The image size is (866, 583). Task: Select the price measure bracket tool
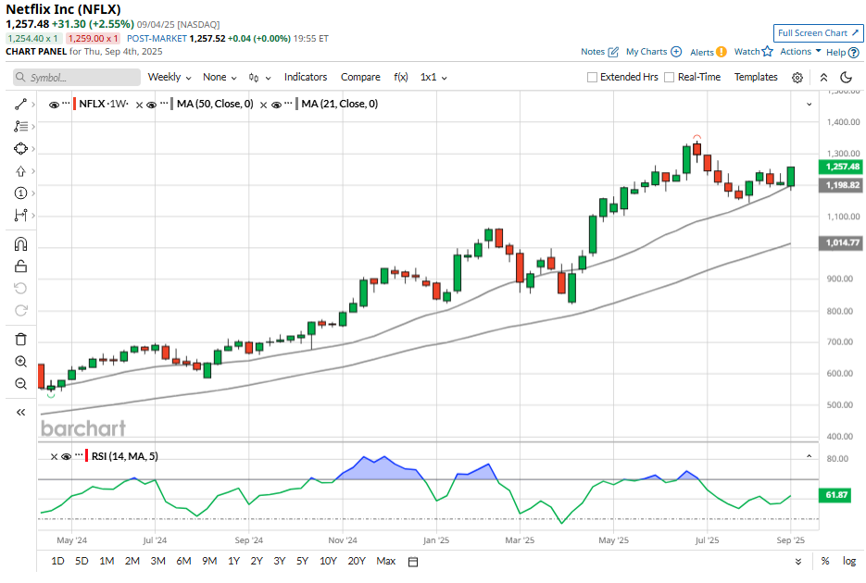click(x=20, y=215)
